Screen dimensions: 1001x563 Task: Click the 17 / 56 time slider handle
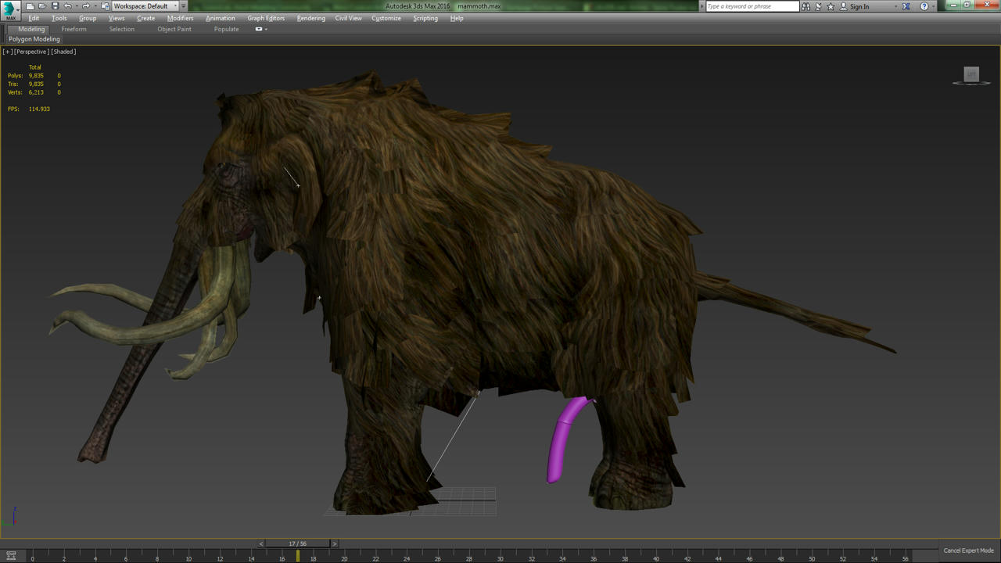pyautogui.click(x=298, y=543)
